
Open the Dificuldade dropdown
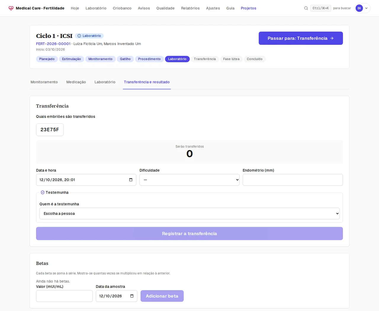pos(189,180)
